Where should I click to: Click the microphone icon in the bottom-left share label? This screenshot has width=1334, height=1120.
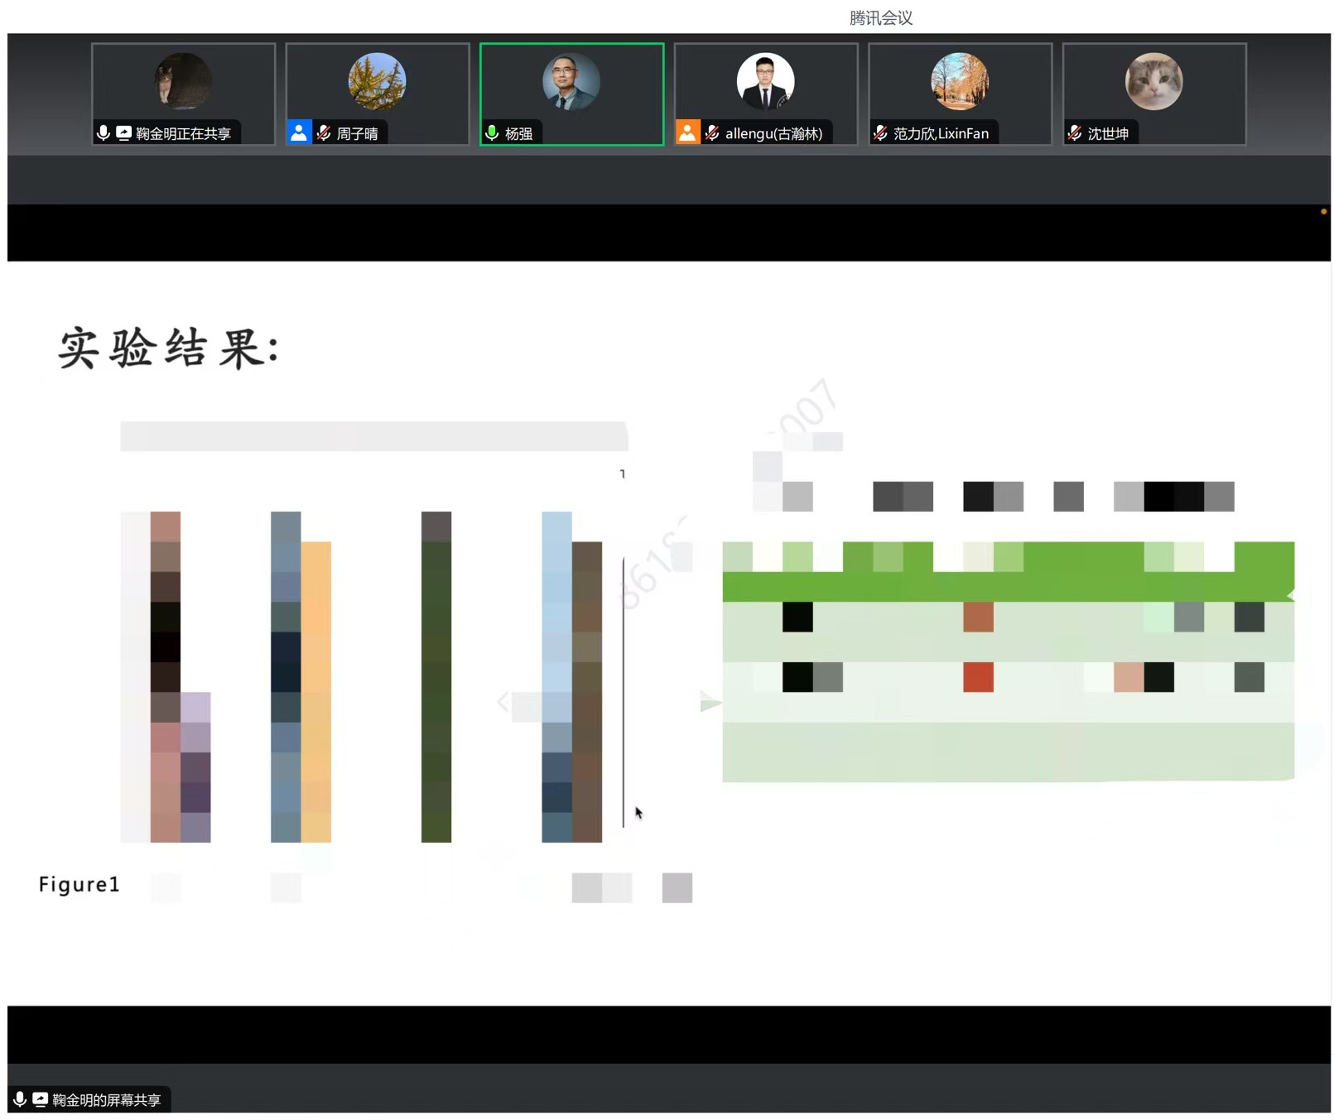click(20, 1099)
